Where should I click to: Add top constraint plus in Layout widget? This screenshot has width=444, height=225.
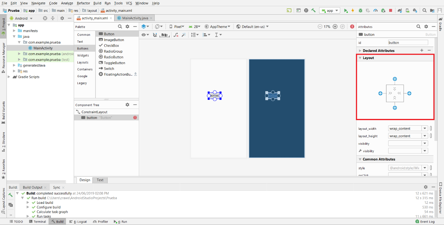pyautogui.click(x=395, y=79)
